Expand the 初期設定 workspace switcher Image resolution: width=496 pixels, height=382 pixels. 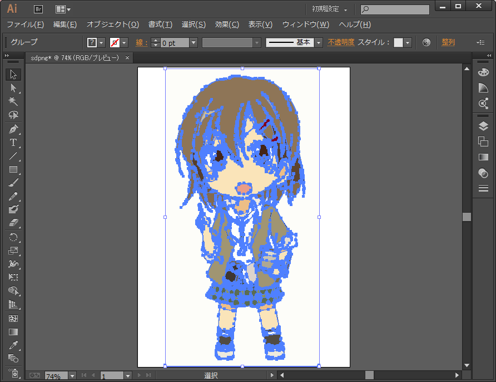click(x=330, y=9)
